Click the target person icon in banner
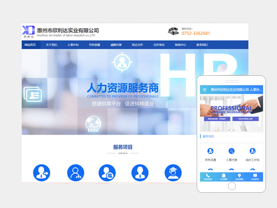277x208 pixels. 122,62
